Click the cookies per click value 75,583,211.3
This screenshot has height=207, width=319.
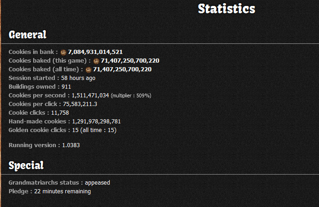click(x=80, y=104)
